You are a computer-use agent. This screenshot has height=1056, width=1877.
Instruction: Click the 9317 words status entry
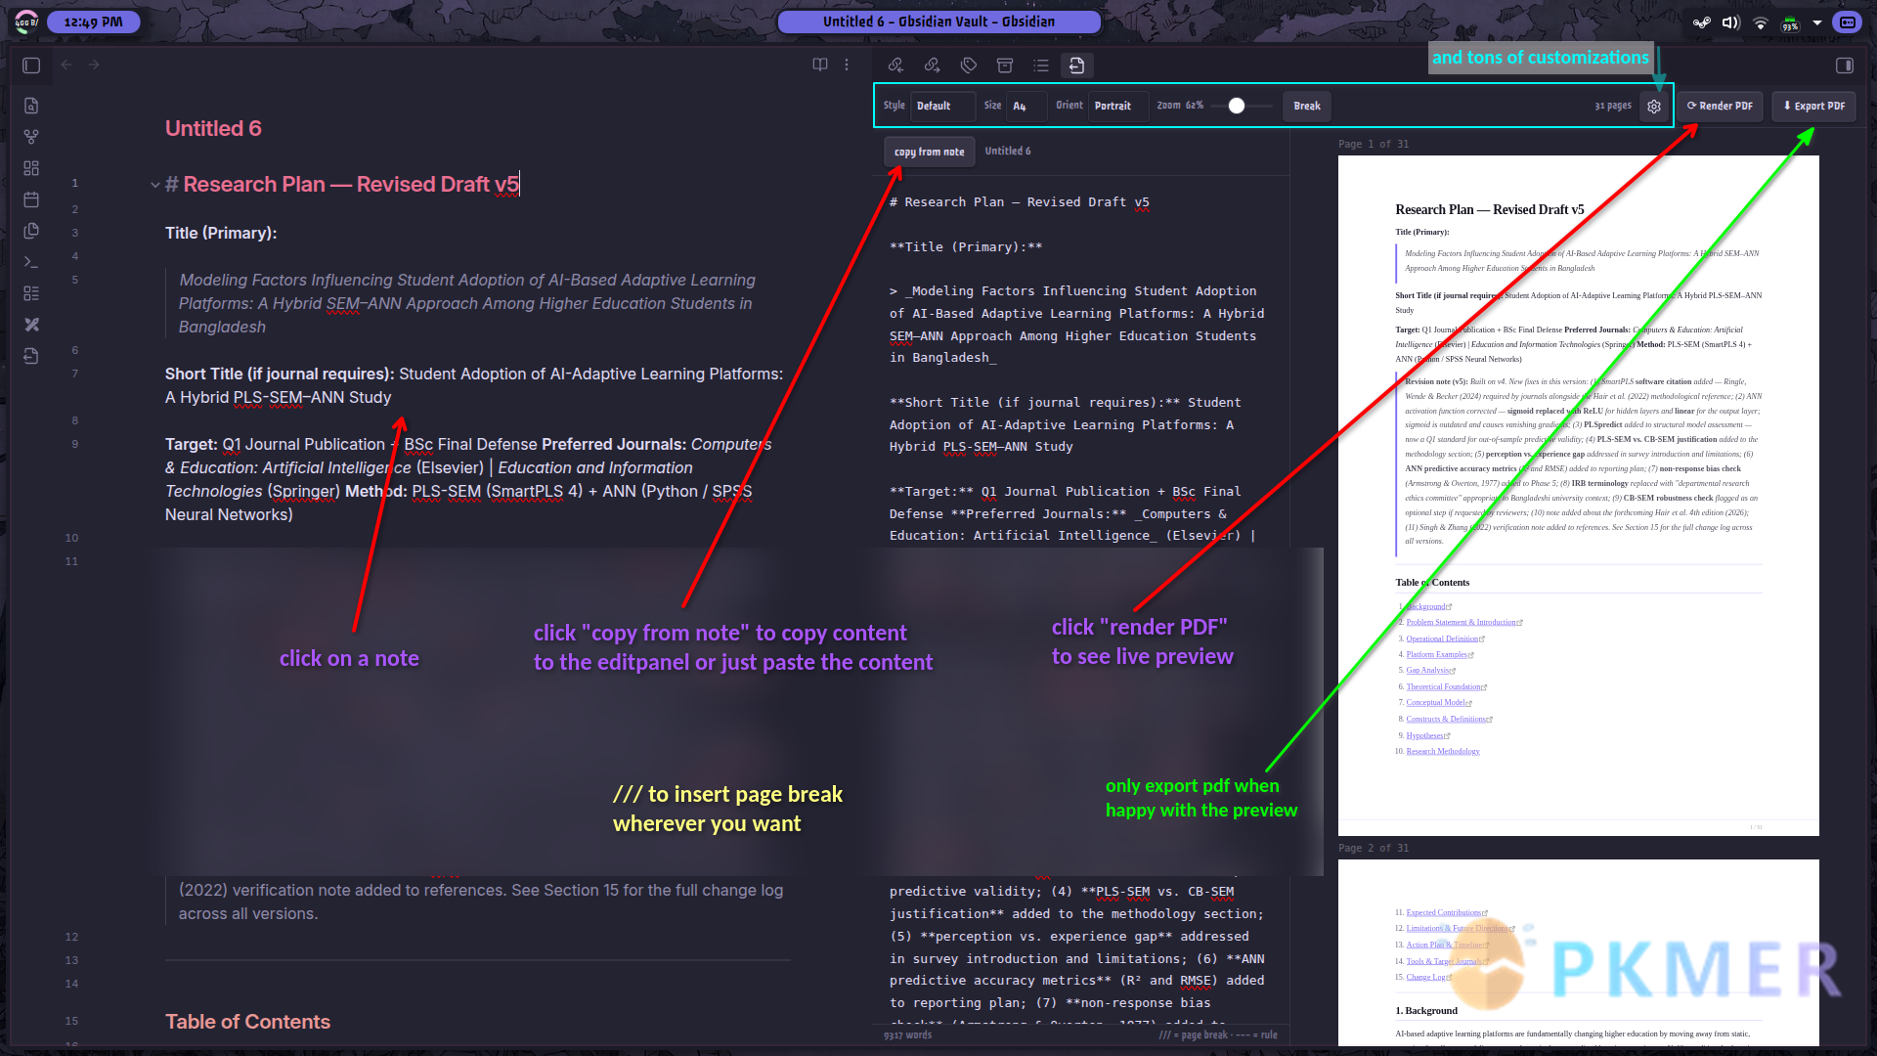[907, 1034]
